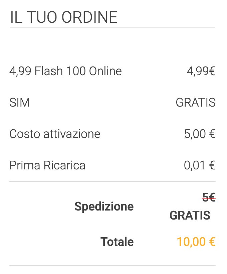Click the divider line above Spedizione

[112, 182]
